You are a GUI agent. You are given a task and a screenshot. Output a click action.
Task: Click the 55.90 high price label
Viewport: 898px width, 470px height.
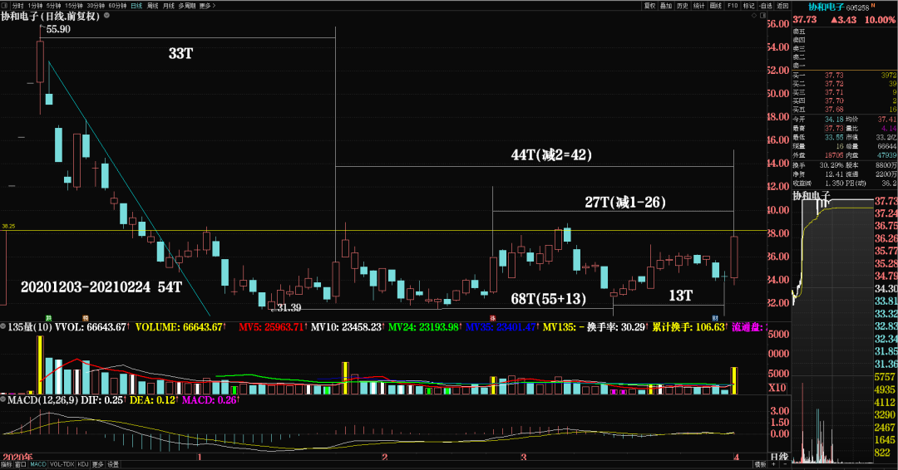click(58, 29)
